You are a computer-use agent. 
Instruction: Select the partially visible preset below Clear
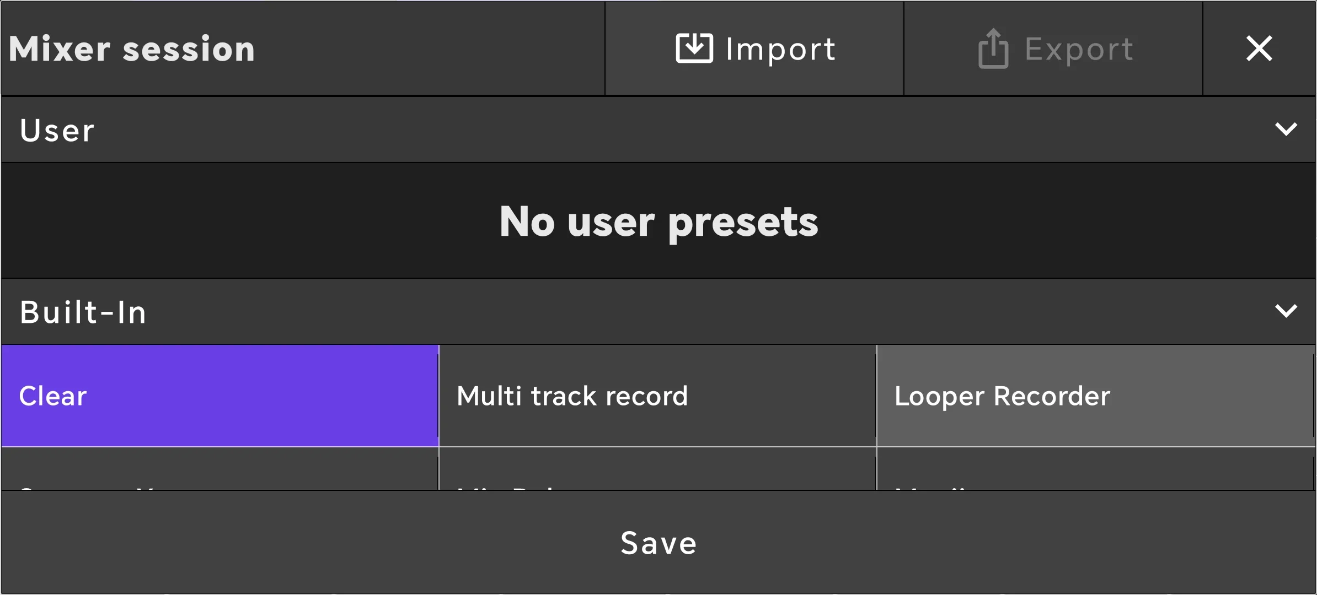click(x=219, y=469)
